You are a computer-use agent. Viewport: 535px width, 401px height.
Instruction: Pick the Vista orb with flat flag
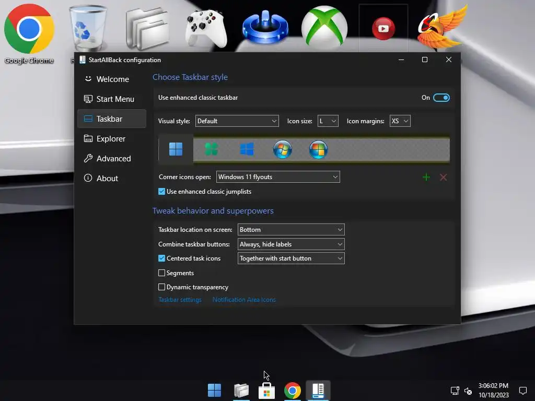click(318, 149)
